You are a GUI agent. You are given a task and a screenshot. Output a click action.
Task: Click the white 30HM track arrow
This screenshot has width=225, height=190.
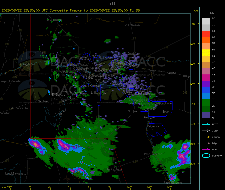click(206, 131)
